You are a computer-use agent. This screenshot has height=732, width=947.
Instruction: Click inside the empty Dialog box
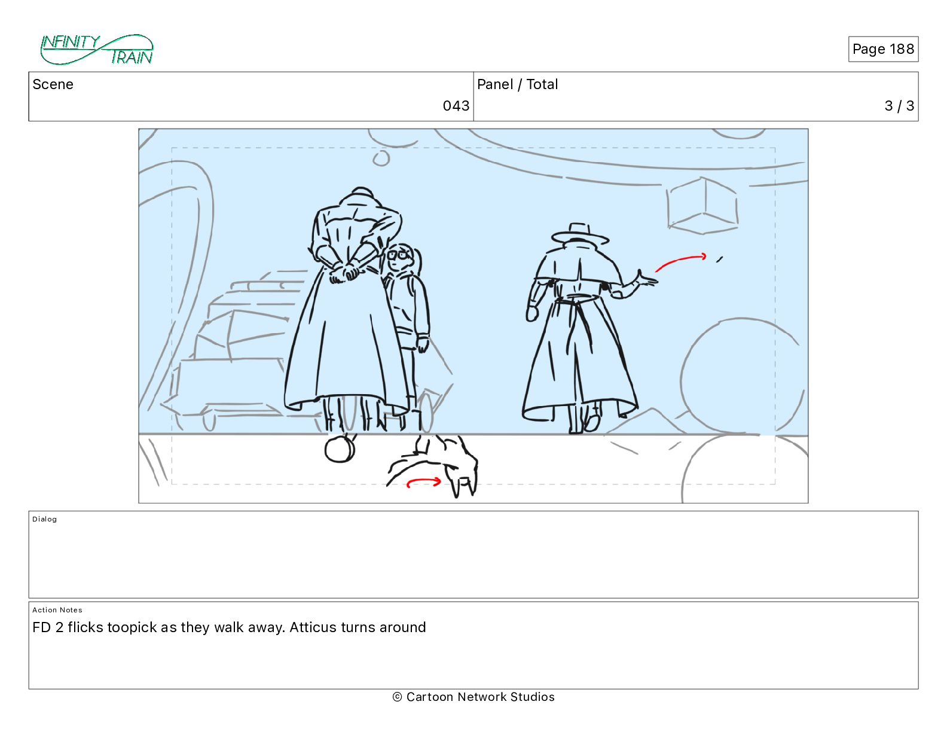pyautogui.click(x=473, y=554)
